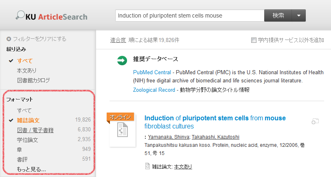Click the green arrow recommended database icon
The image size is (331, 177).
[122, 60]
